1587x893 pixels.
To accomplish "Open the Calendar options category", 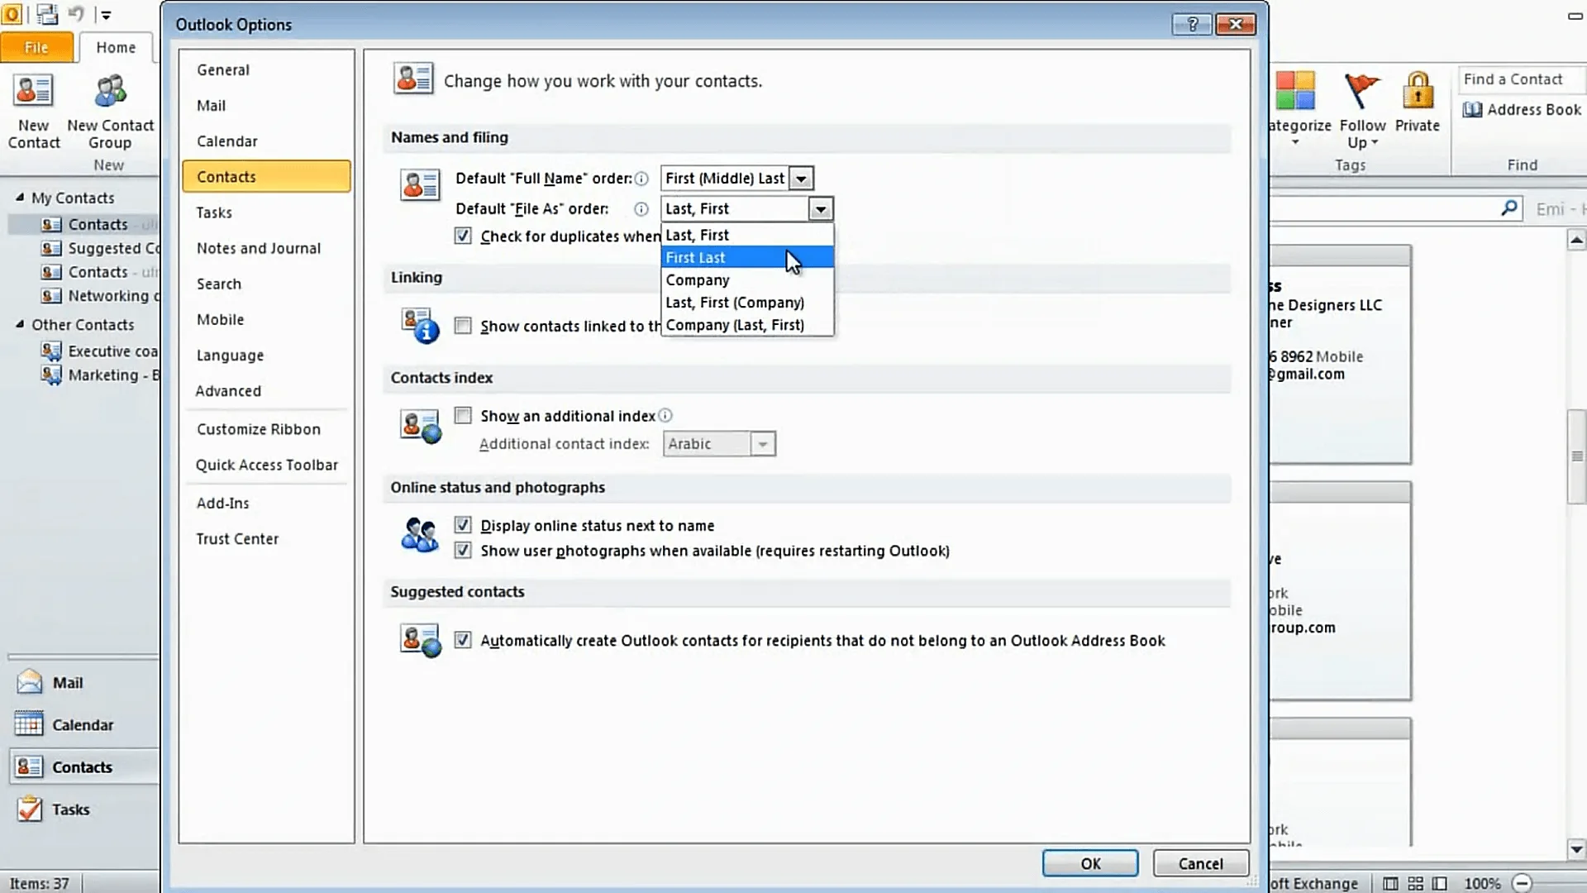I will tap(266, 141).
